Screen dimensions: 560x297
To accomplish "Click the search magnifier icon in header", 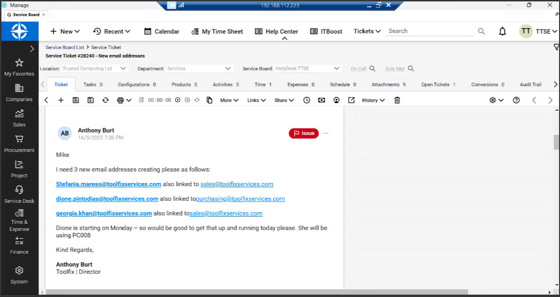I will [481, 31].
